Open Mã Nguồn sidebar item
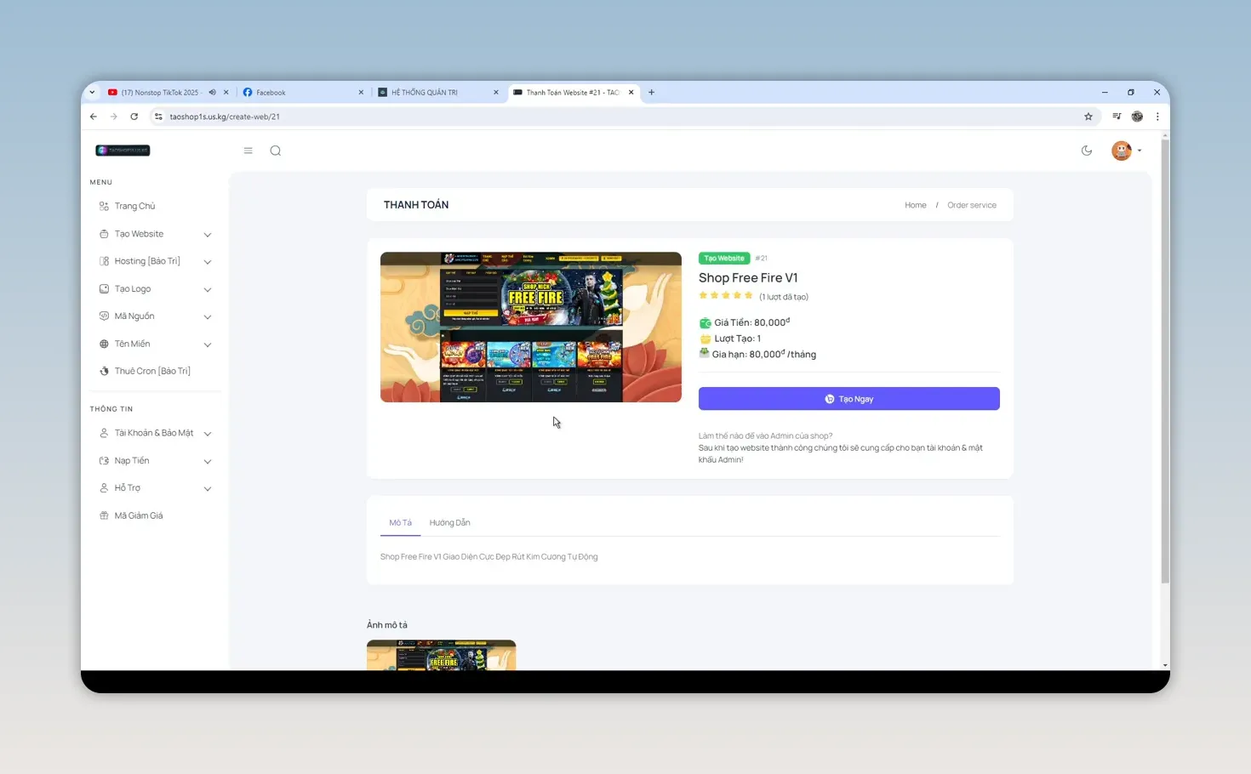The image size is (1251, 774). point(134,316)
